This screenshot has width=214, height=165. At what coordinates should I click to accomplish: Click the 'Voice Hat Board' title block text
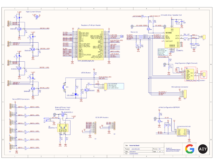click(134, 146)
